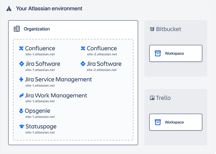This screenshot has height=154, width=216.
Task: Click the Jira Work Management icon
Action: pyautogui.click(x=21, y=95)
